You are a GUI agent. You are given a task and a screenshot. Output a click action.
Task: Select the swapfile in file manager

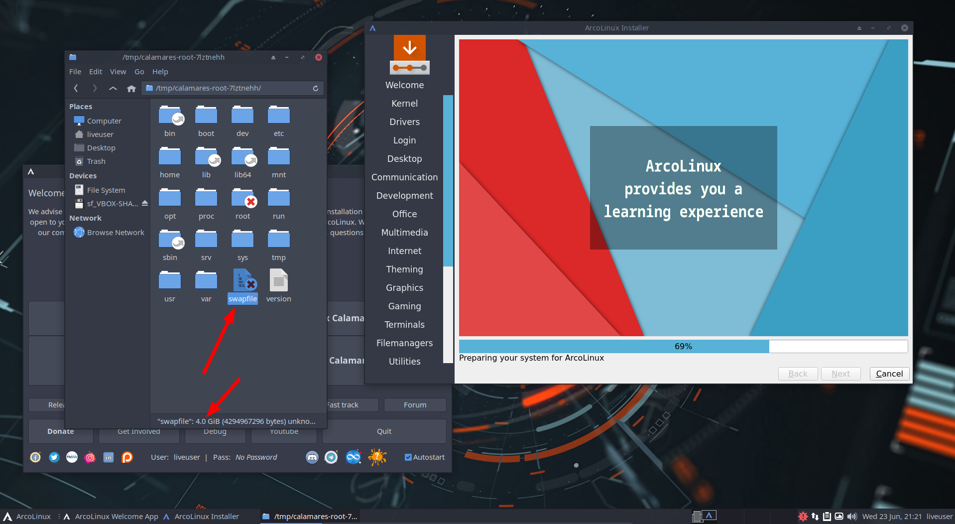click(242, 286)
